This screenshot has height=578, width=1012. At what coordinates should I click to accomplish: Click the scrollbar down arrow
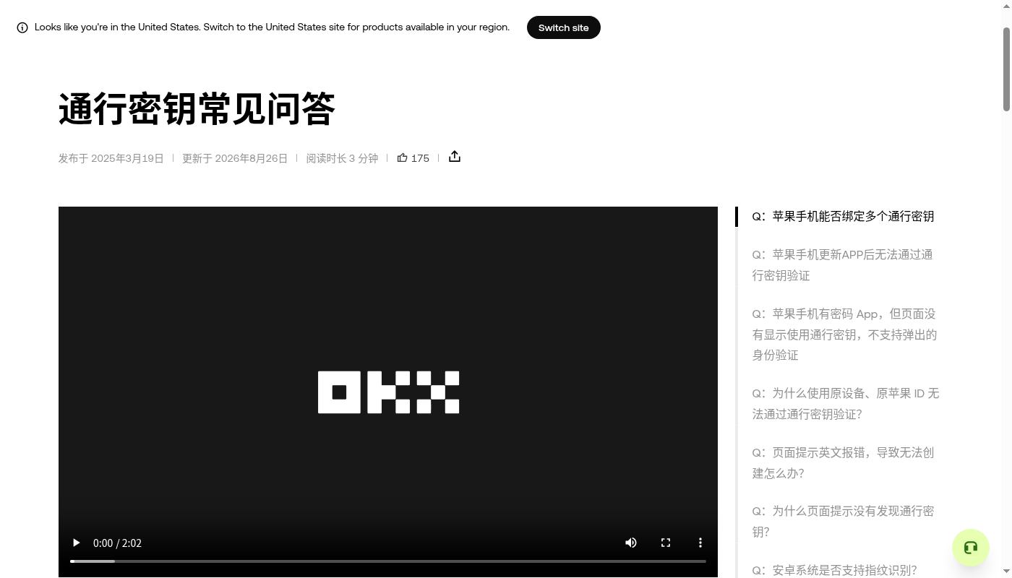[x=1006, y=571]
